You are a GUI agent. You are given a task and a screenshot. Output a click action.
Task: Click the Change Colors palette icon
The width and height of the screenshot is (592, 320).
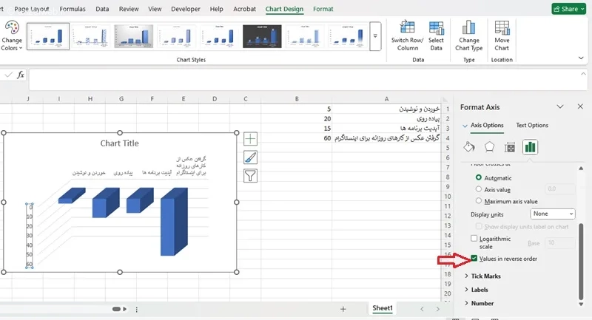[x=12, y=29]
